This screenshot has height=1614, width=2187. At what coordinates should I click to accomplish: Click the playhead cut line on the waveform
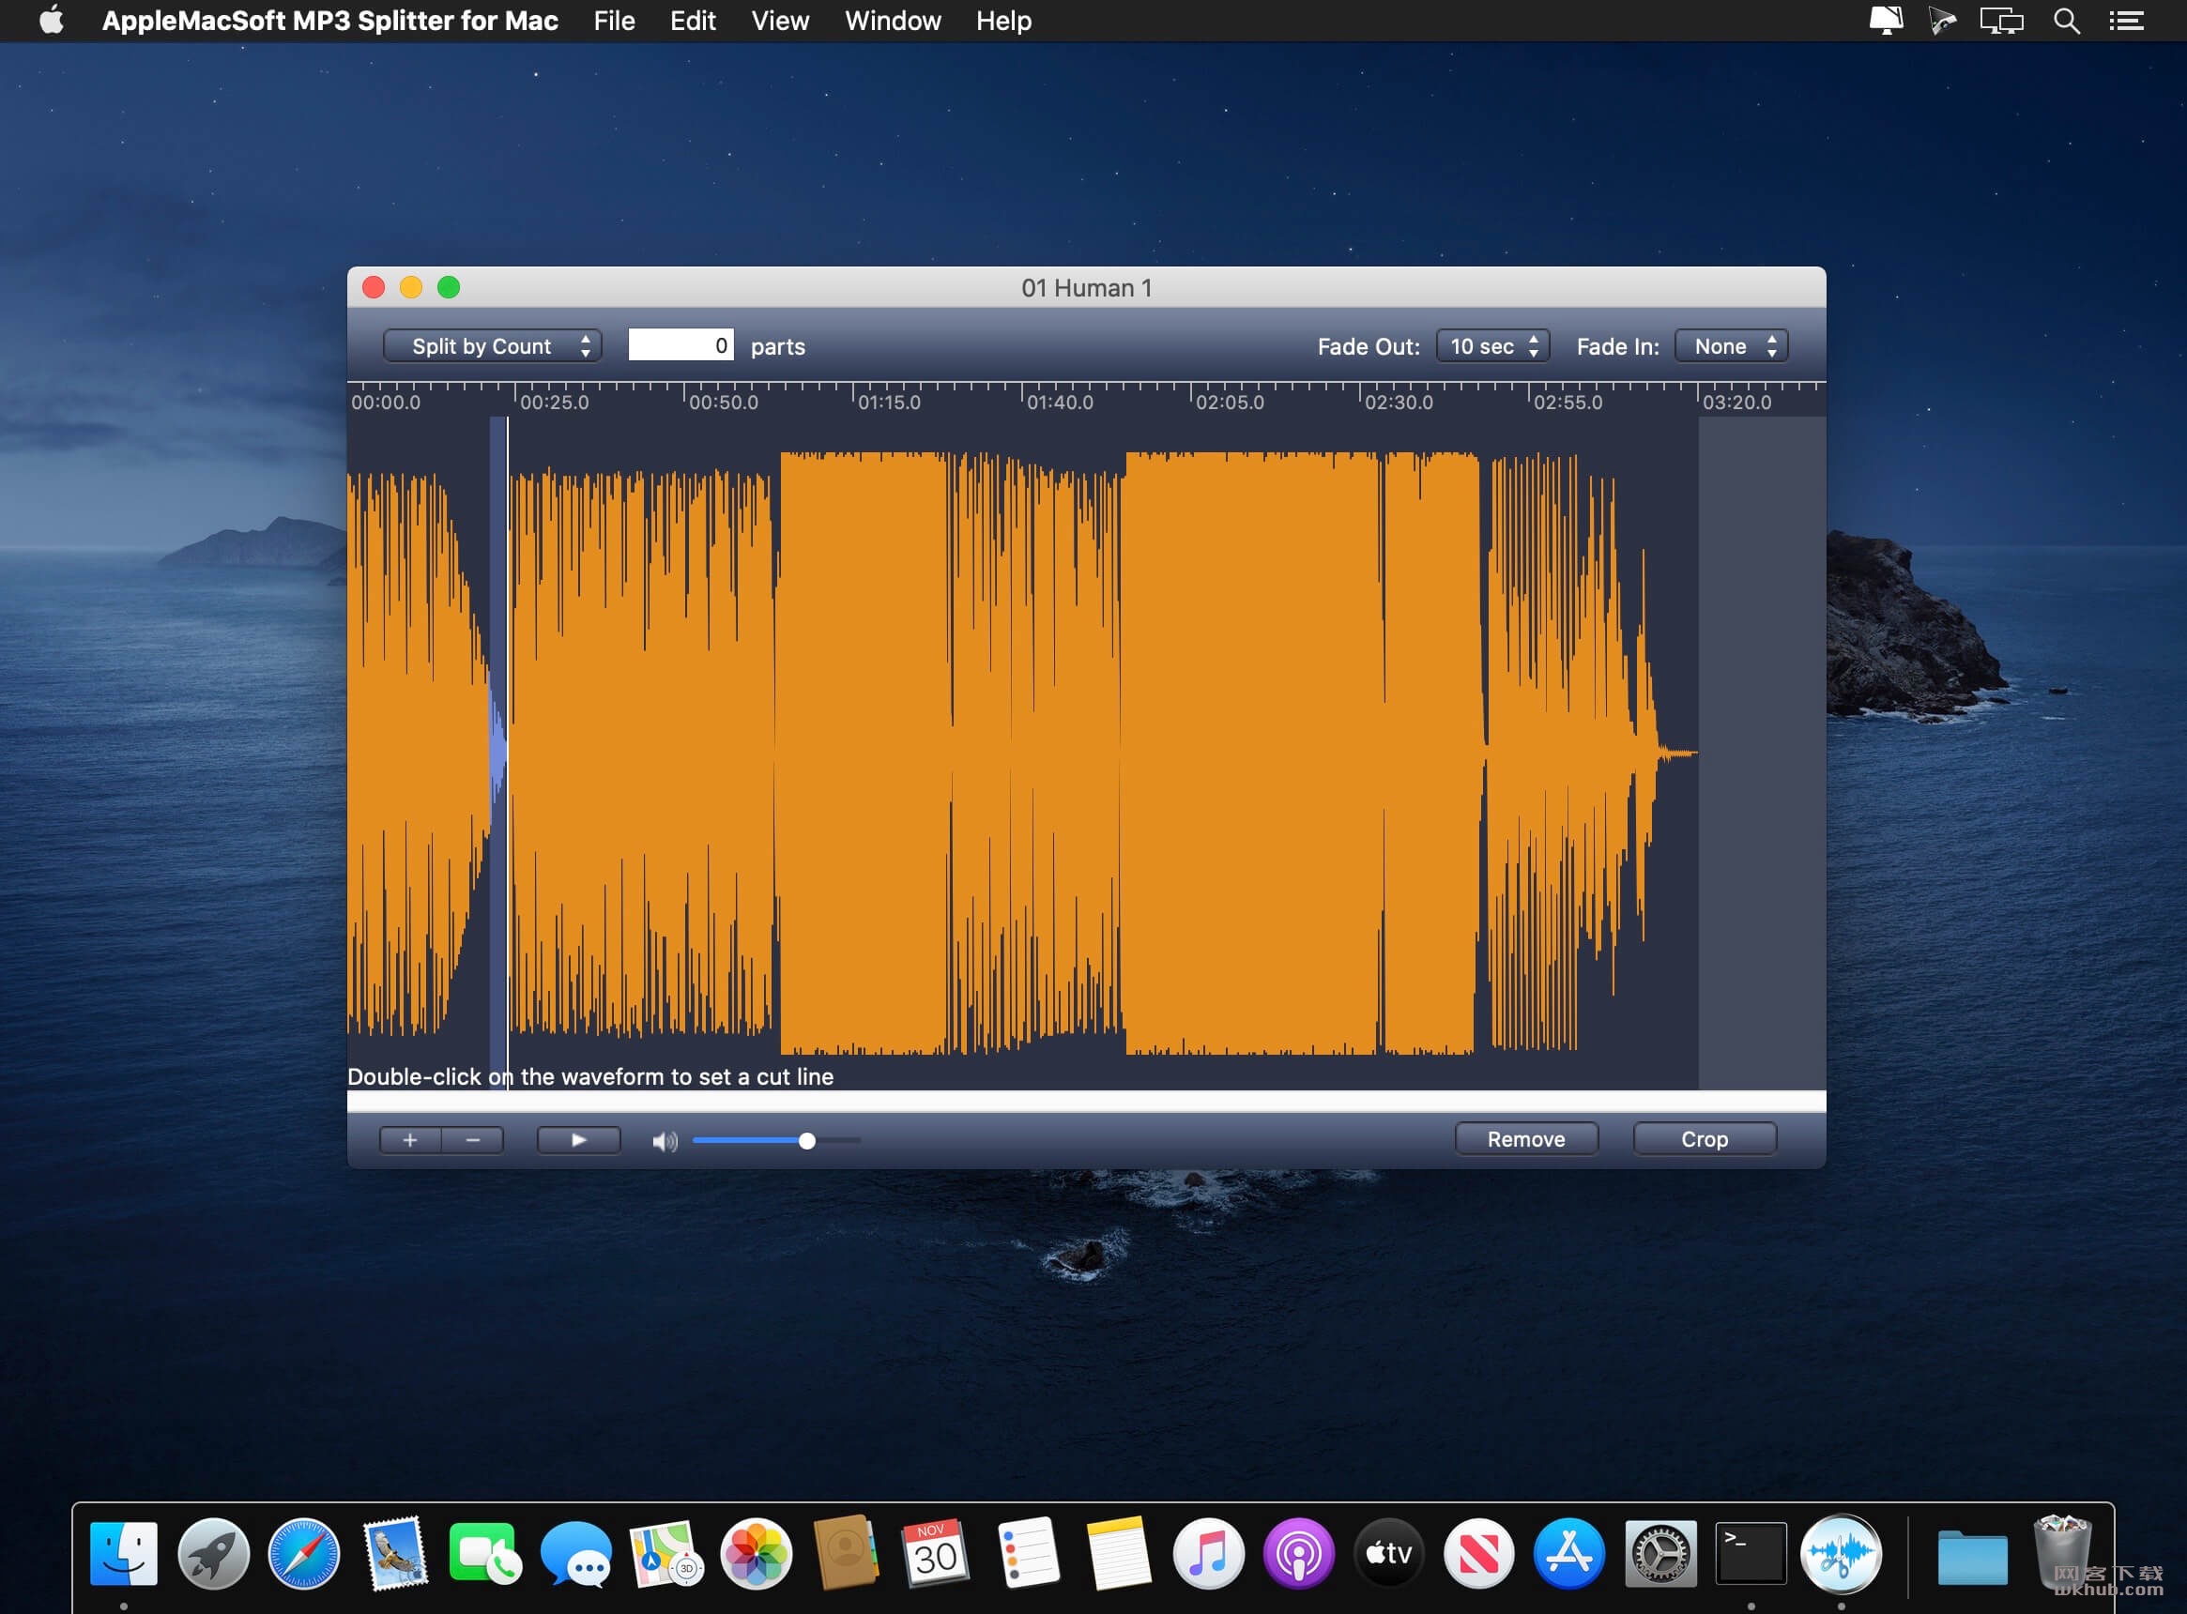(x=507, y=753)
